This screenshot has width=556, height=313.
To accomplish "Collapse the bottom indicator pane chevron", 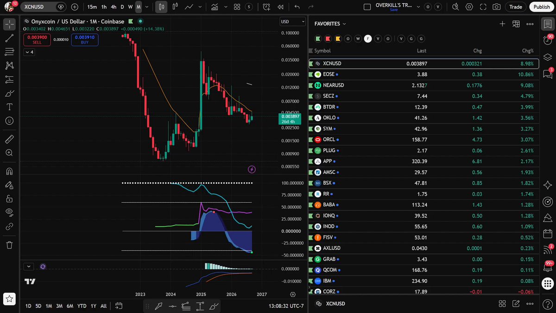I will tap(29, 267).
